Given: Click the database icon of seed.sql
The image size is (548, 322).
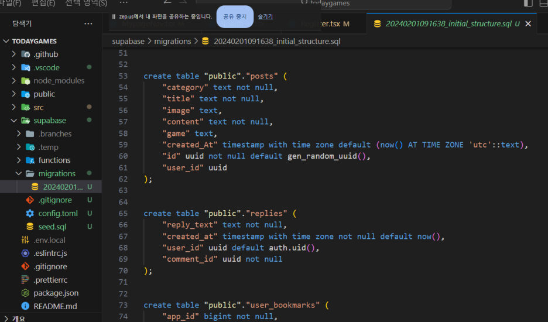Looking at the screenshot, I should click(x=30, y=227).
